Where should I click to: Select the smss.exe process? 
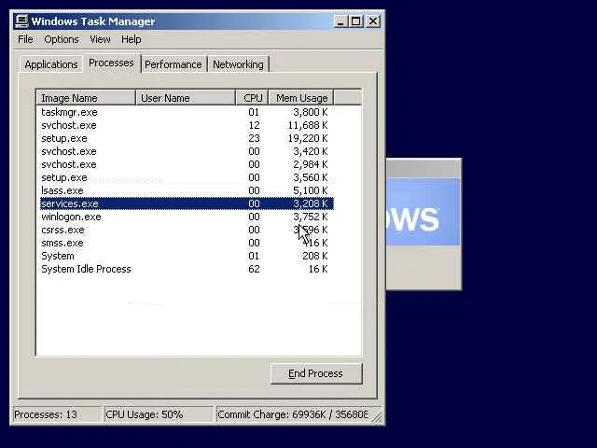(x=187, y=243)
